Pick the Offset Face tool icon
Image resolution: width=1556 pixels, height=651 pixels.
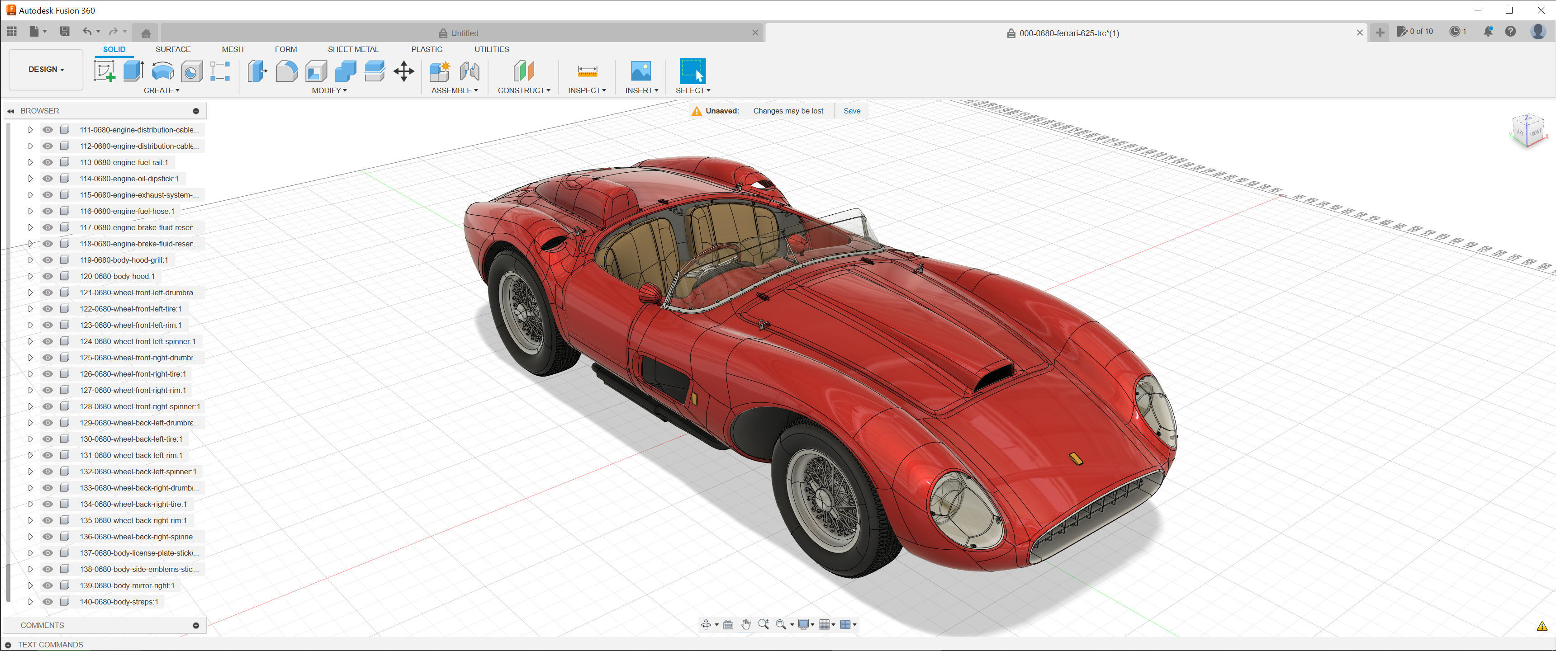(x=375, y=71)
